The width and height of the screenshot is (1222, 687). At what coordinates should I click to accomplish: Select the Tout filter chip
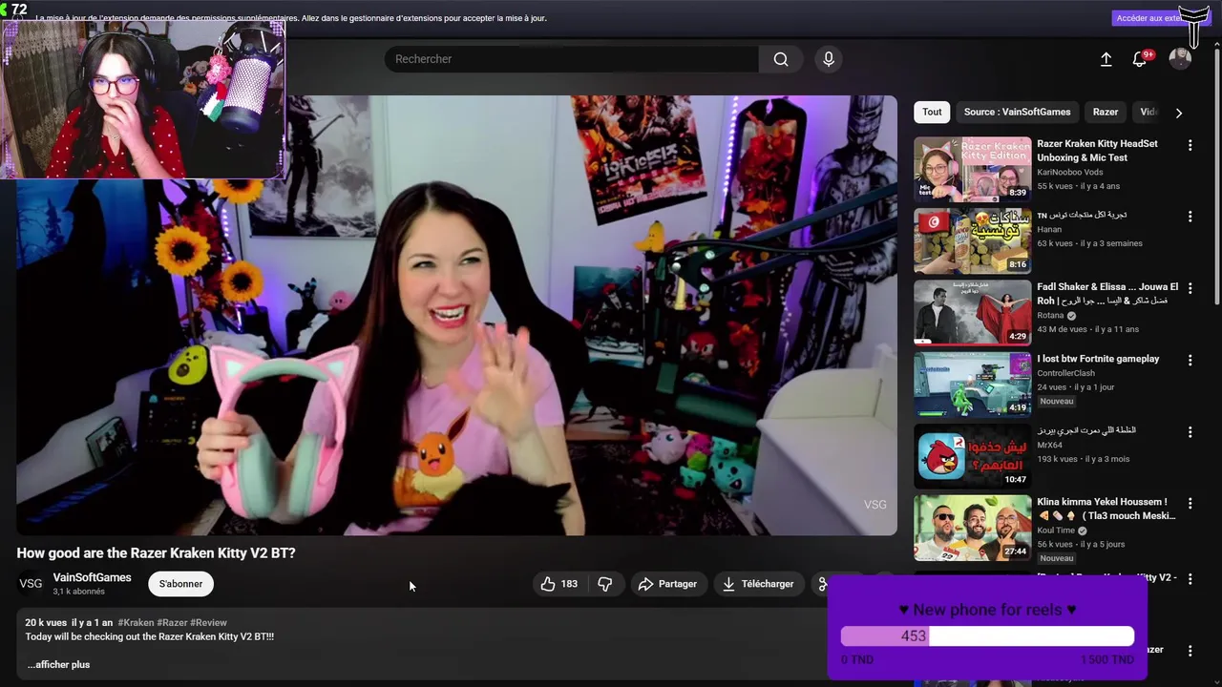tap(932, 112)
